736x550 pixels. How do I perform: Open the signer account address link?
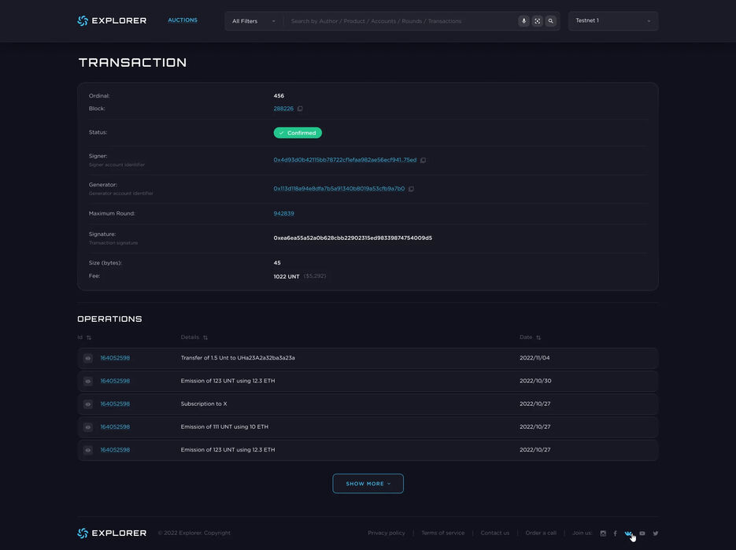[x=345, y=160]
